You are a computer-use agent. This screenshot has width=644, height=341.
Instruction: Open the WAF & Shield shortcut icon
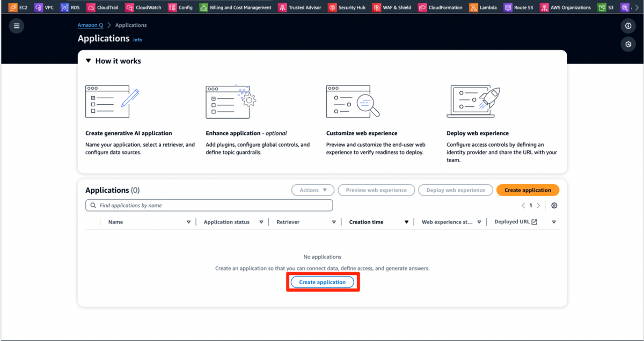(x=376, y=8)
